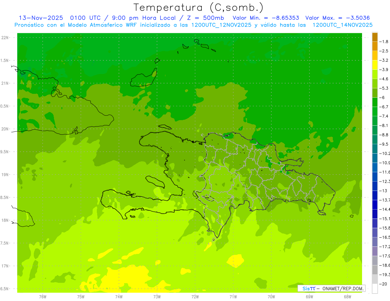The image size is (390, 301).
Task: Click the '-3.9' colorbar value
Action: pyautogui.click(x=384, y=69)
